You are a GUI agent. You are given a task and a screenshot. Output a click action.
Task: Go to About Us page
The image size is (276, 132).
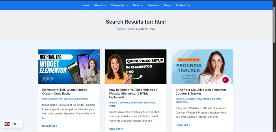[100, 5]
